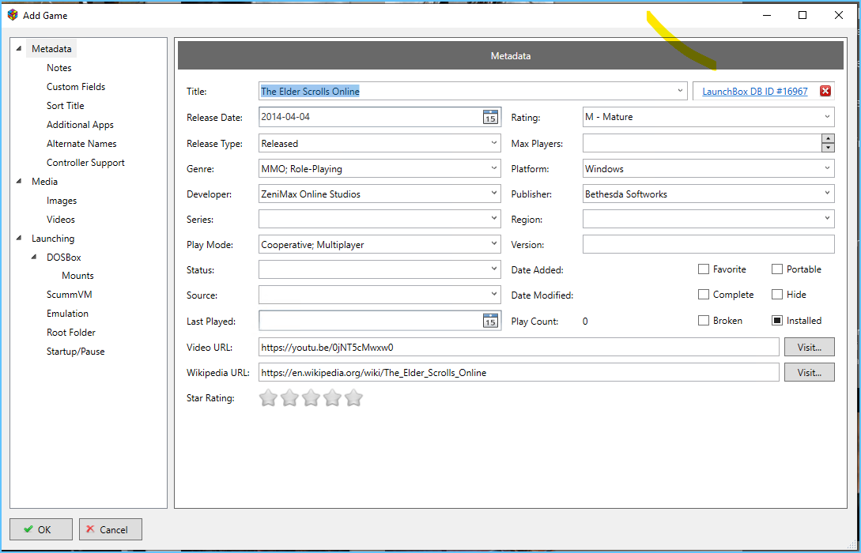Open LaunchBox DB ID #16967 link
Viewport: 861px width, 553px height.
(755, 91)
